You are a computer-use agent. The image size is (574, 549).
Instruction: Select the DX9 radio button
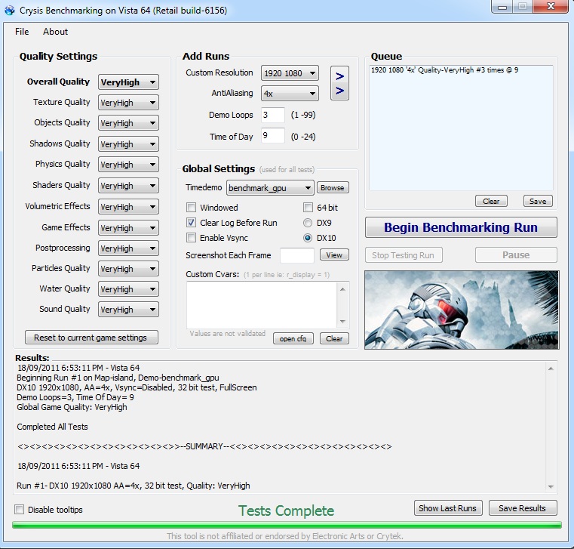[x=308, y=223]
